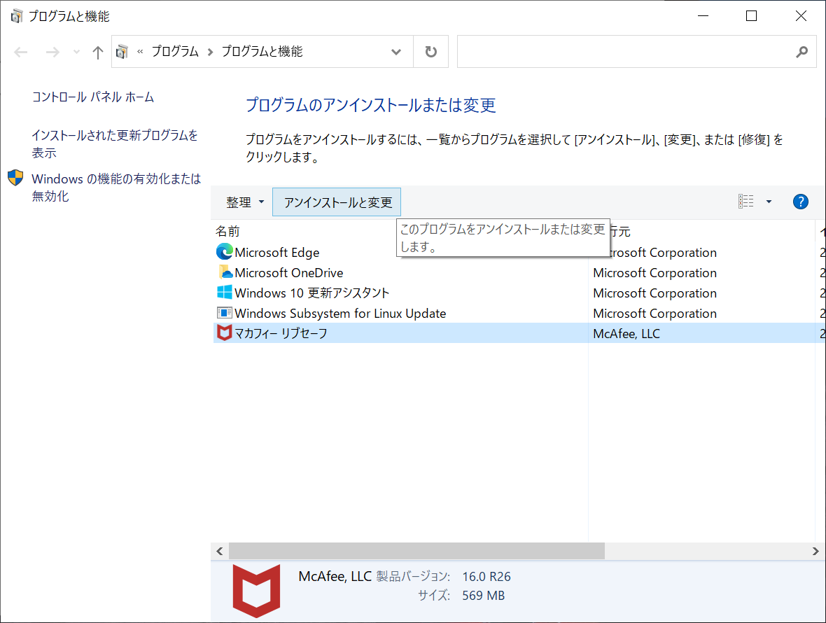The image size is (826, 623).
Task: Click the Microsoft OneDrive cloud icon
Action: pyautogui.click(x=224, y=272)
